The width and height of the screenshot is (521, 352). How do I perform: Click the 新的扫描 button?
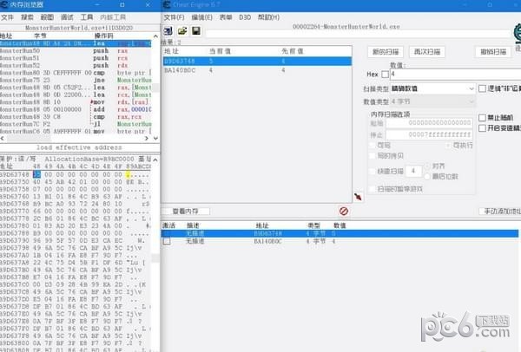pyautogui.click(x=386, y=52)
